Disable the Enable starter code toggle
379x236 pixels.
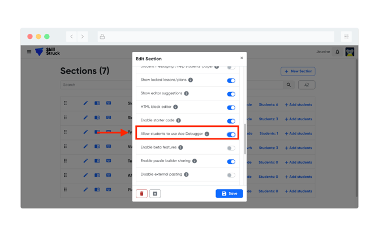click(x=231, y=121)
